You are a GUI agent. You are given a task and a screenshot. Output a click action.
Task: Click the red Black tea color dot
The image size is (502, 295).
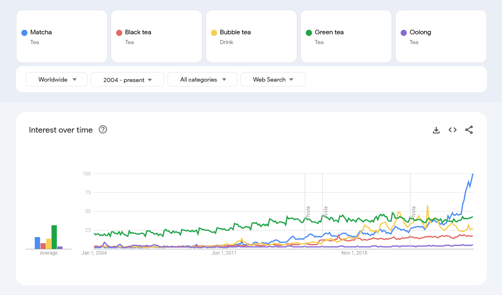click(119, 33)
